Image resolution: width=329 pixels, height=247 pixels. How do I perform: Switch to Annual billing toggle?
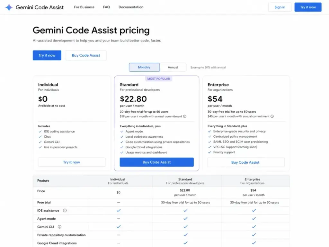[173, 67]
